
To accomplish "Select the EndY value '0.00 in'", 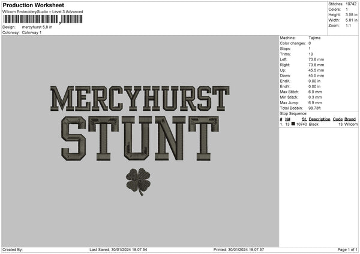I will [x=314, y=87].
